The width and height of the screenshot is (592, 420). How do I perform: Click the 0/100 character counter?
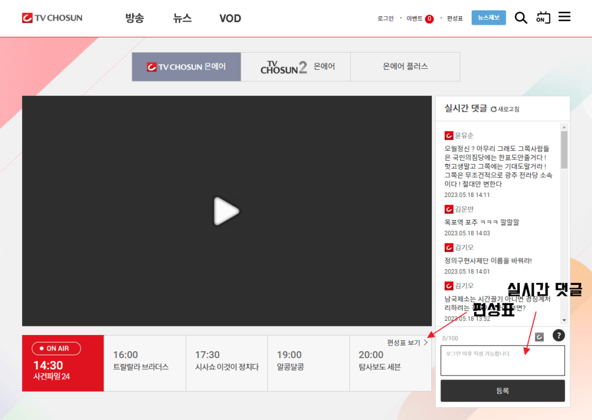(450, 338)
